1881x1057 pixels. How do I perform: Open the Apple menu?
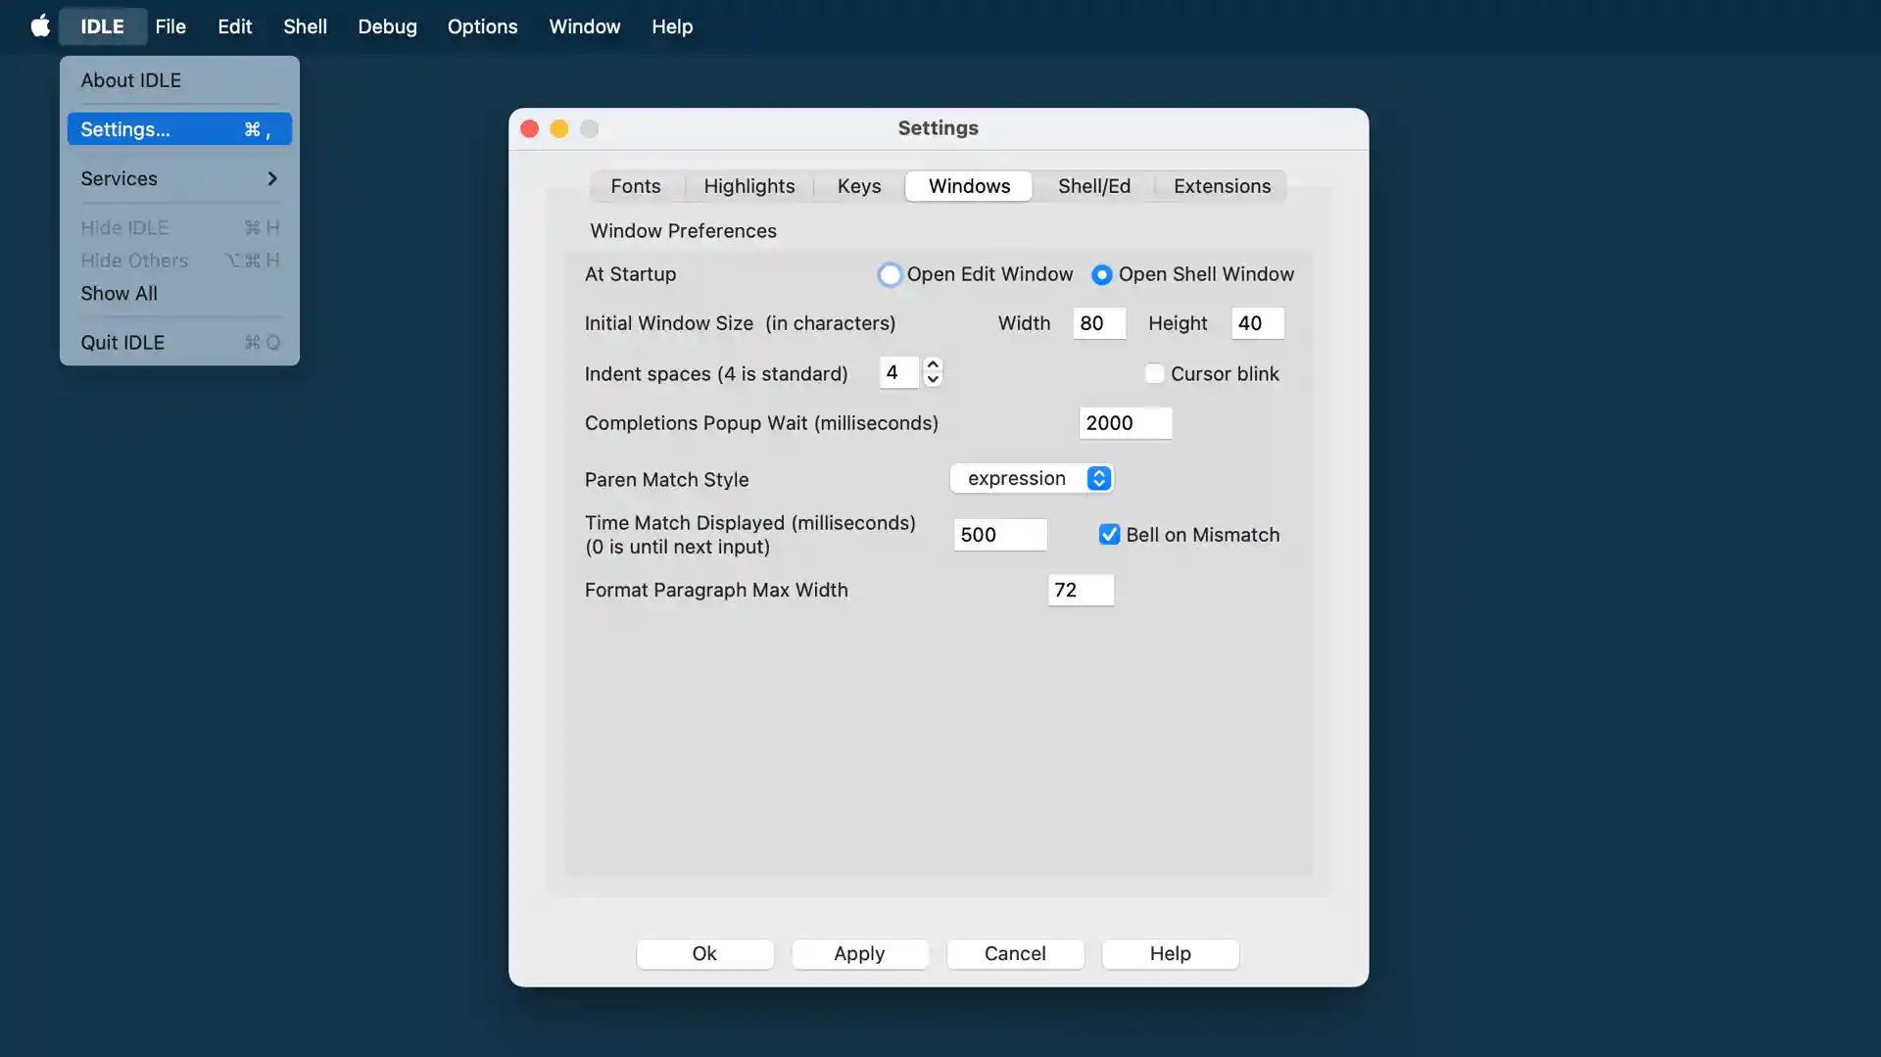(40, 26)
